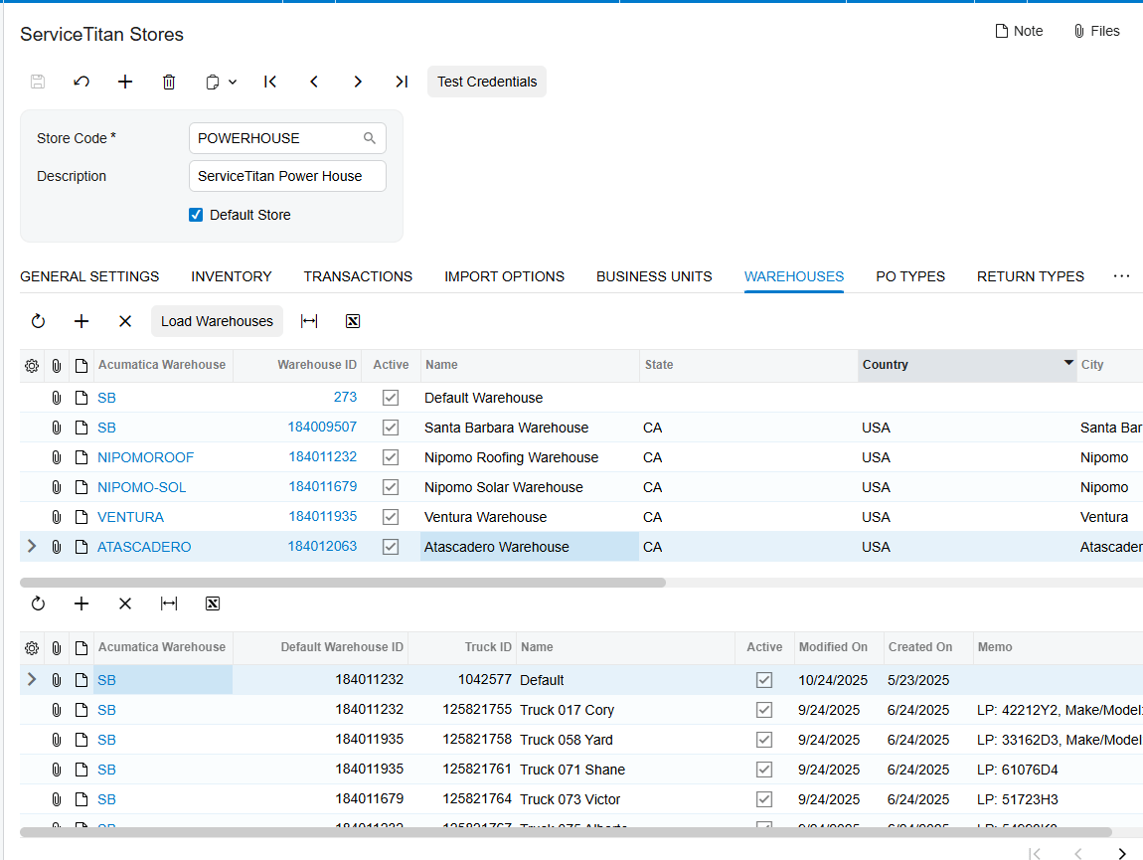Add a new store record with the plus icon

[x=125, y=82]
